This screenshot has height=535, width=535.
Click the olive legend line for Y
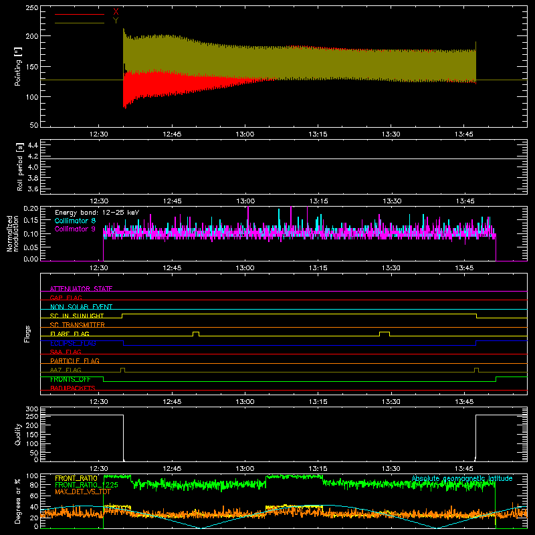tap(80, 23)
